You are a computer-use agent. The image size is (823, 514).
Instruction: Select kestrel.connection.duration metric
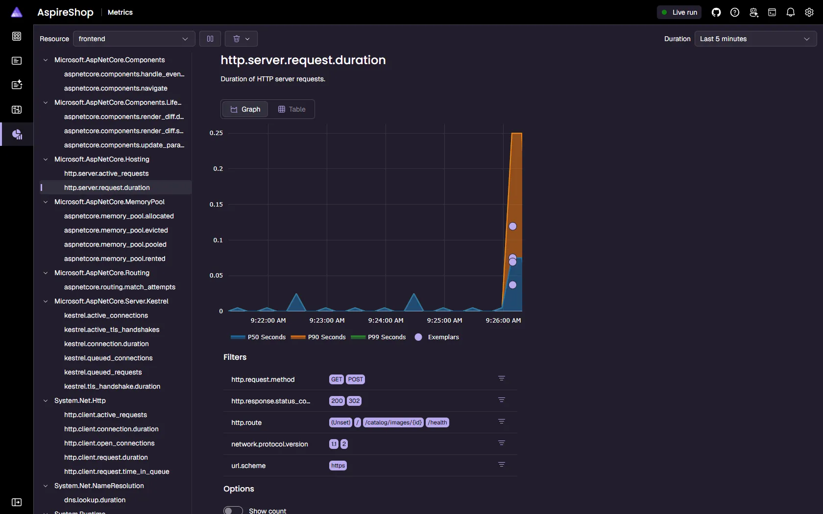click(x=106, y=344)
